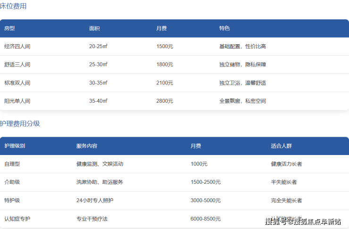Click the 阳光单人间 row label
349x229 pixels.
click(17, 101)
